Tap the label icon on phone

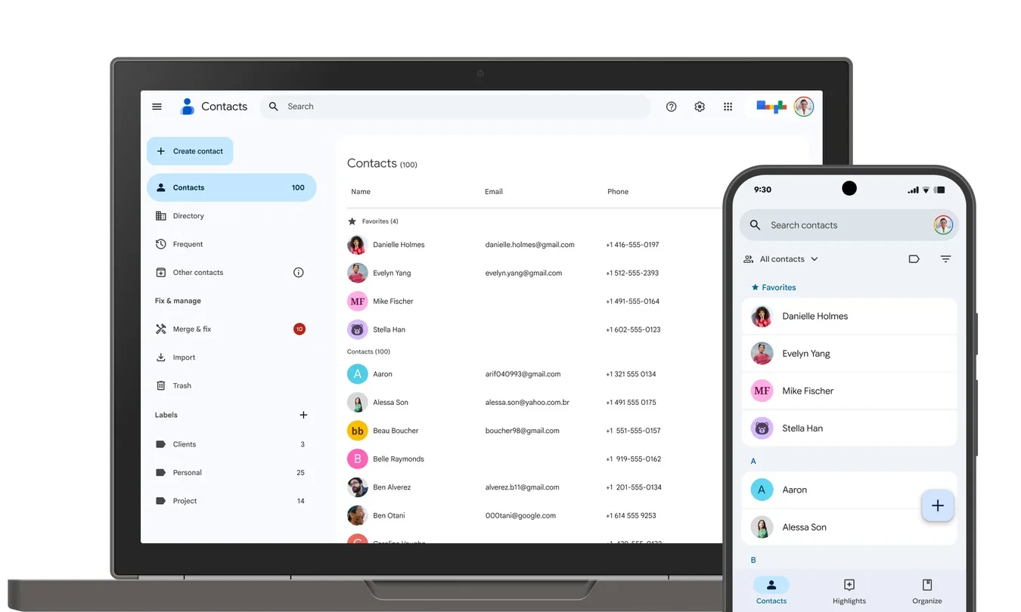pos(914,259)
